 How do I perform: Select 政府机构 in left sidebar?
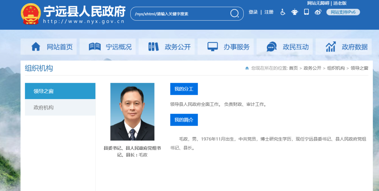(44, 107)
